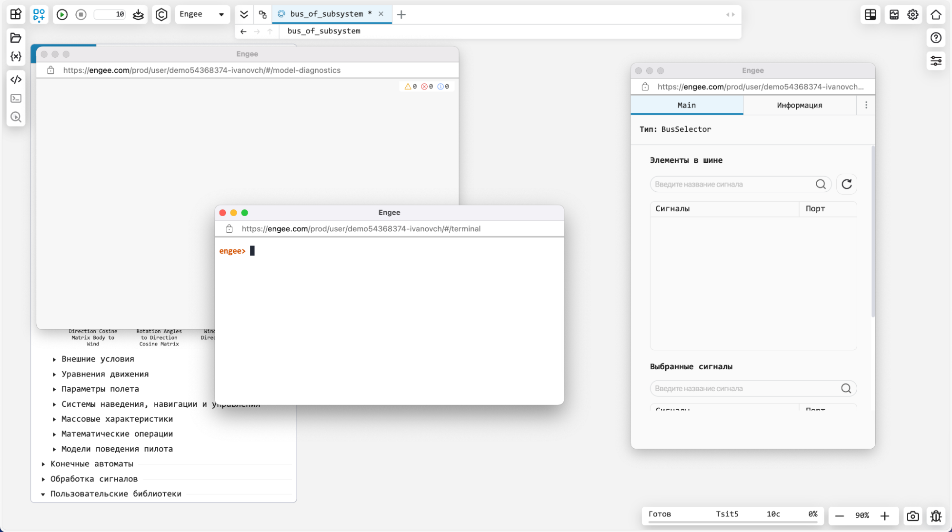Click the add blocks icon in toolbar

(x=39, y=14)
